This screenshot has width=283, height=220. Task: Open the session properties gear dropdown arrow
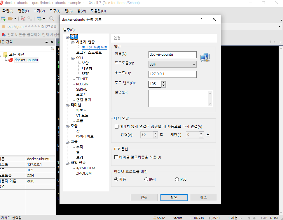pos(44,19)
